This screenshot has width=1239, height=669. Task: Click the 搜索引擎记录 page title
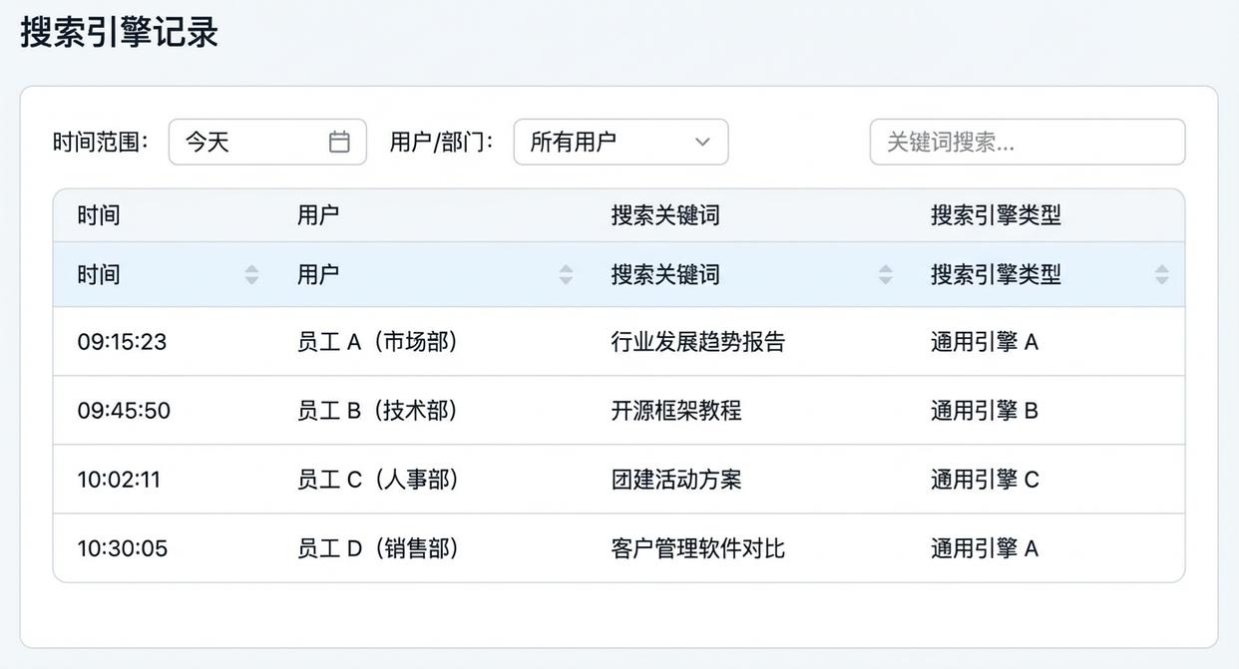120,33
